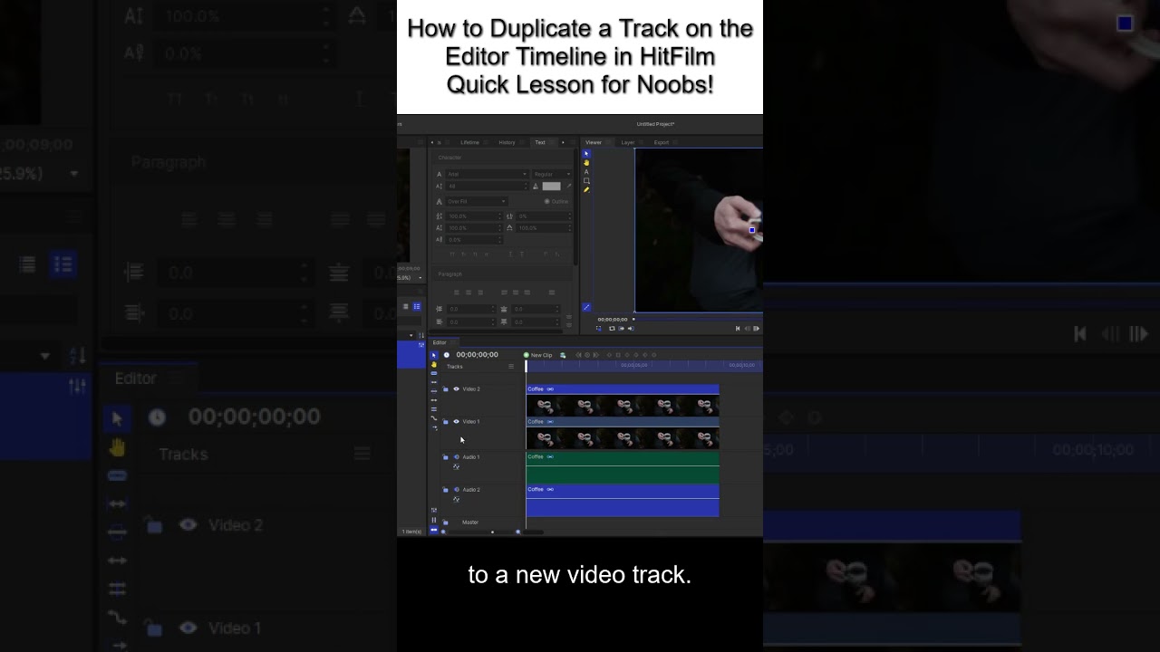
Task: Click the Viewer playhead scrub bar
Action: coord(697,319)
